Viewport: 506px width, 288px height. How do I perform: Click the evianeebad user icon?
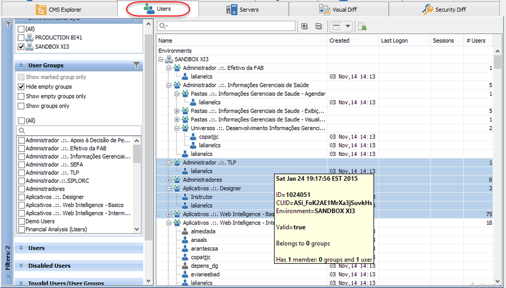point(185,274)
